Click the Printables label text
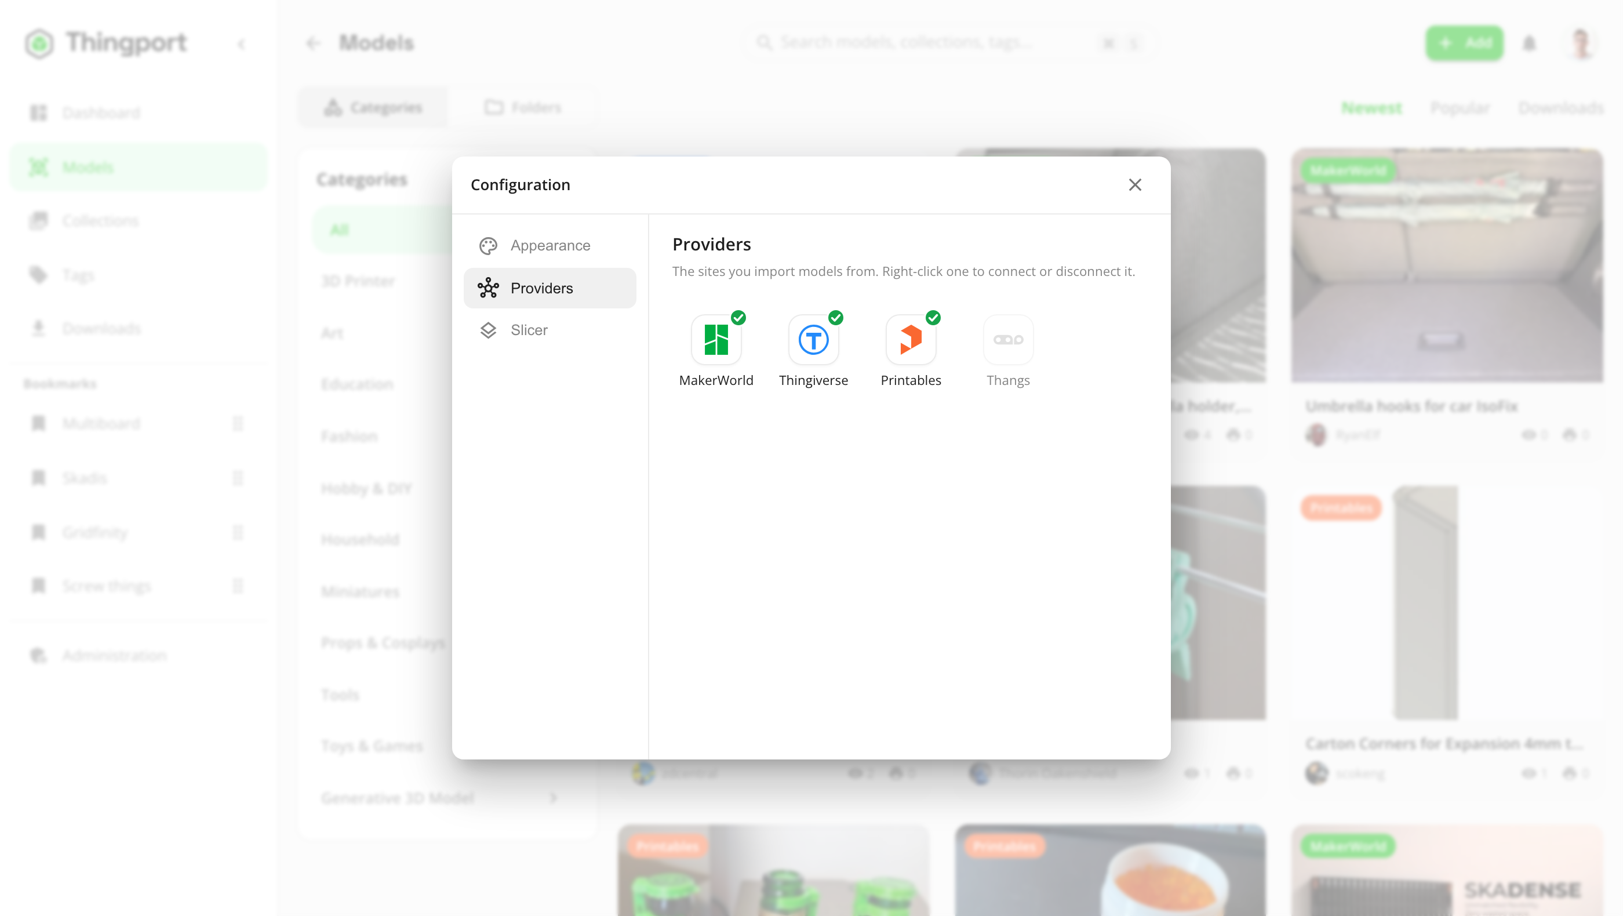The width and height of the screenshot is (1623, 916). click(x=911, y=380)
